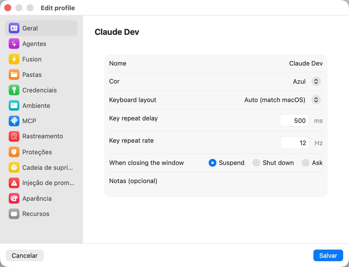Click the Rastreamento document search icon
Viewport: 349px width, 267px height.
(14, 136)
